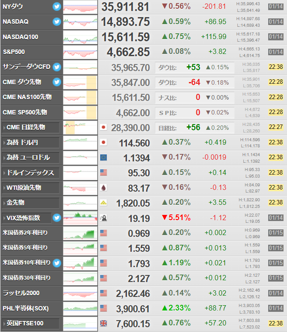The height and width of the screenshot is (332, 287).
Task: Click the Twitter icon next to サンデーダウCFD
Action: [x=57, y=67]
